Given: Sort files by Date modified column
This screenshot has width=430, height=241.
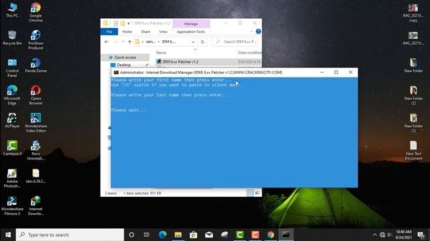Looking at the screenshot, I should coord(249,52).
